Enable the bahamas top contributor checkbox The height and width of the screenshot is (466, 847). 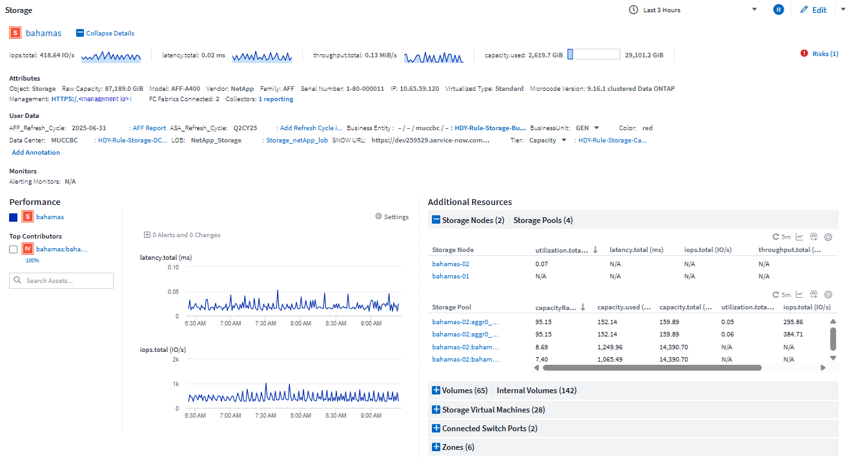pyautogui.click(x=13, y=249)
